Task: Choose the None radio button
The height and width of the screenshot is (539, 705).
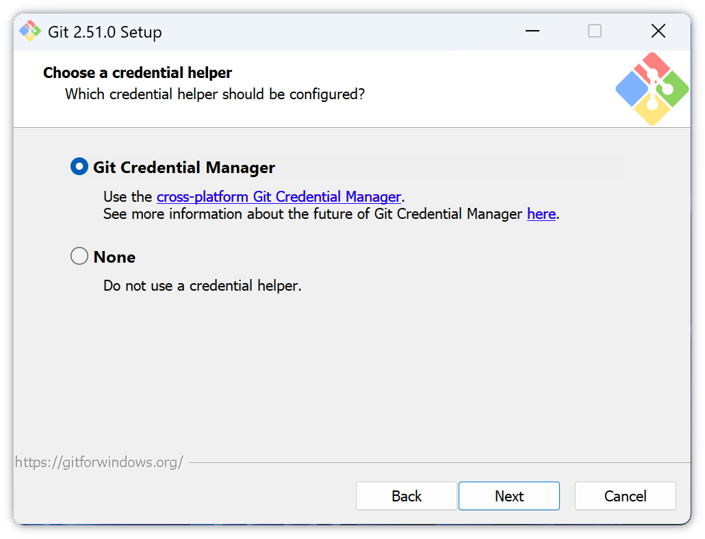Action: point(79,257)
